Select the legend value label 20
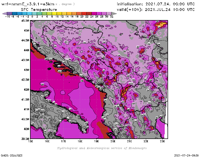Screen dimensions: 204x157 click(82, 17)
